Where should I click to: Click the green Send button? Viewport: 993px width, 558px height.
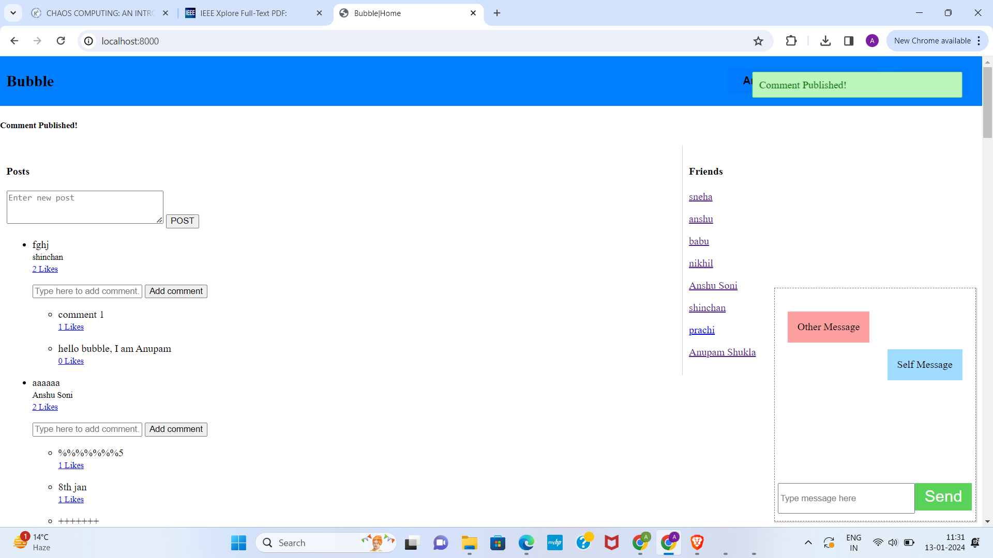[x=943, y=497]
